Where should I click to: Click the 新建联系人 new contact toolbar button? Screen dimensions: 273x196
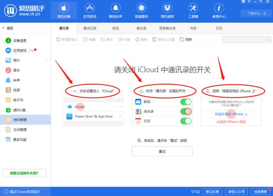tap(67, 40)
